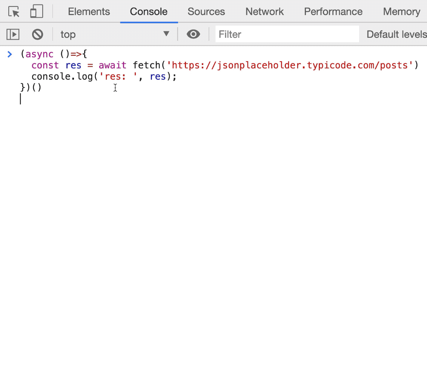Open the Sources tab
This screenshot has height=373, width=427.
pos(206,12)
